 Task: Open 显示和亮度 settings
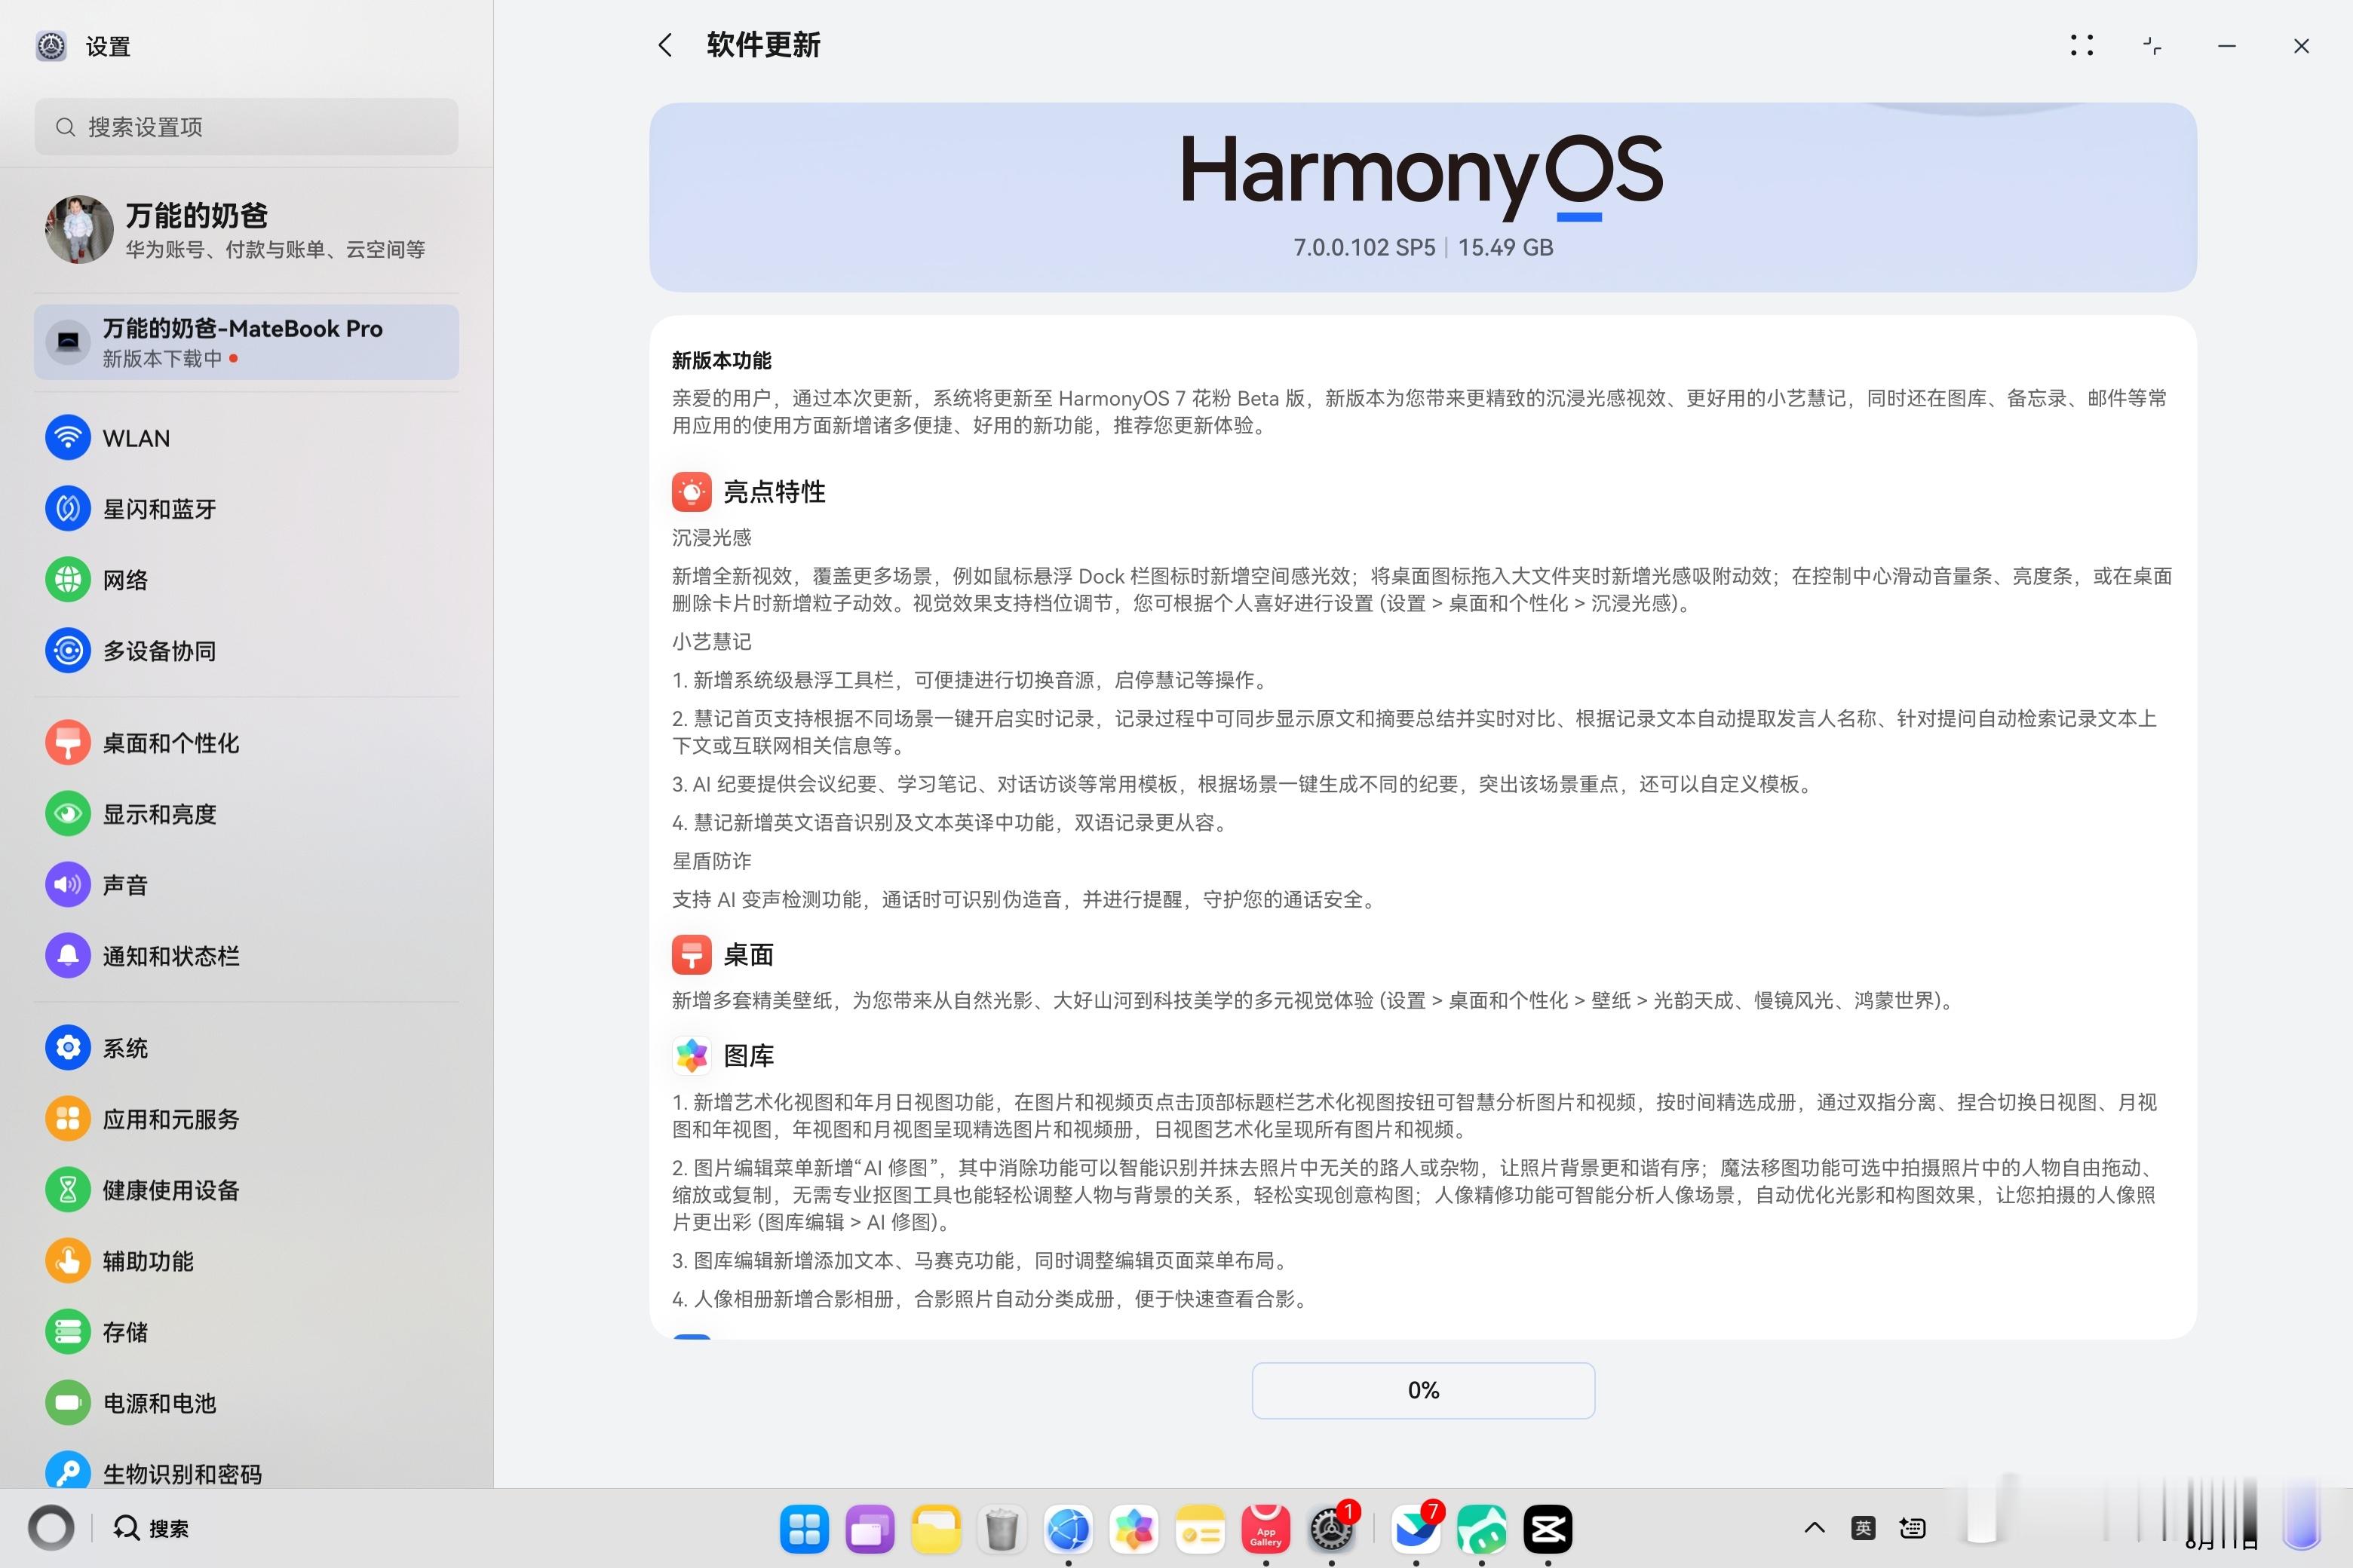point(246,814)
